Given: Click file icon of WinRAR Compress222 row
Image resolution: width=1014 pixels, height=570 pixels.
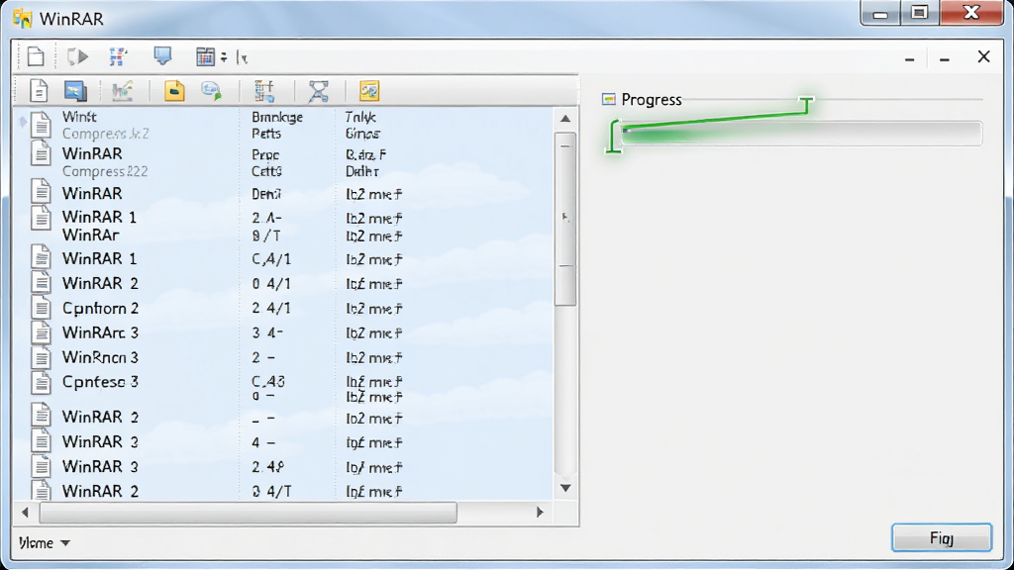Looking at the screenshot, I should [x=41, y=153].
